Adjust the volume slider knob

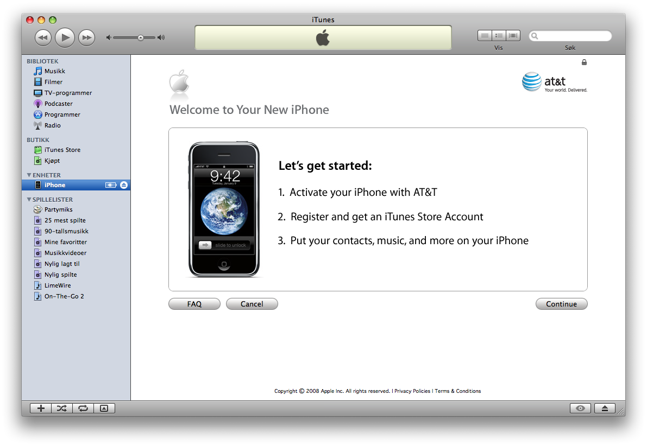point(141,37)
